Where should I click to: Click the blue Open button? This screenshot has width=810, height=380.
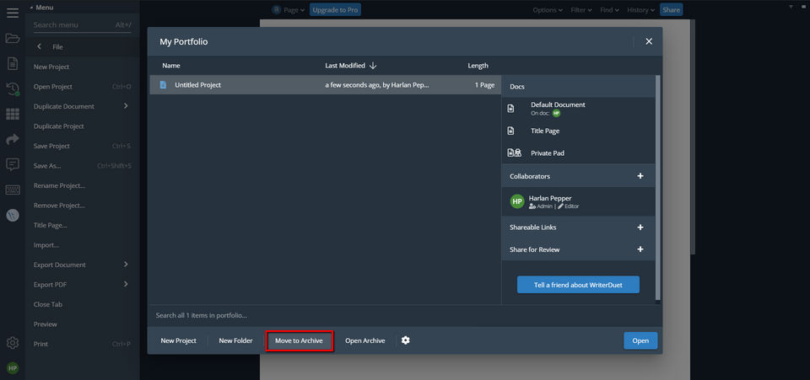coord(640,340)
